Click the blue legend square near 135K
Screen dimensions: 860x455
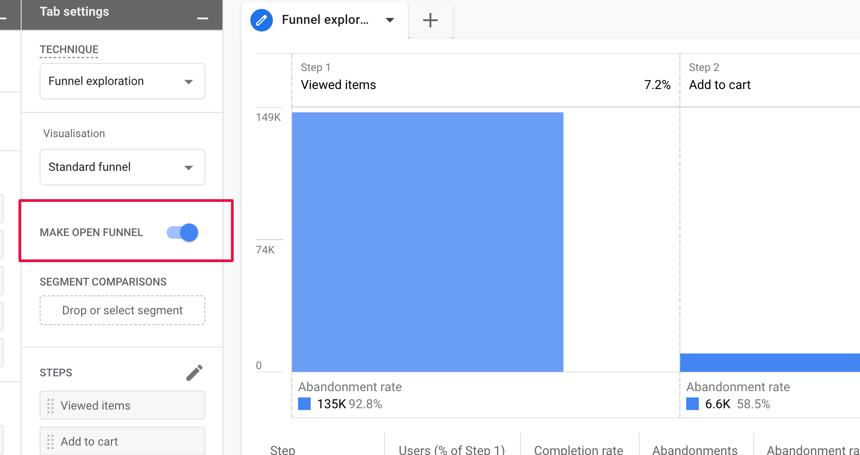(x=305, y=404)
